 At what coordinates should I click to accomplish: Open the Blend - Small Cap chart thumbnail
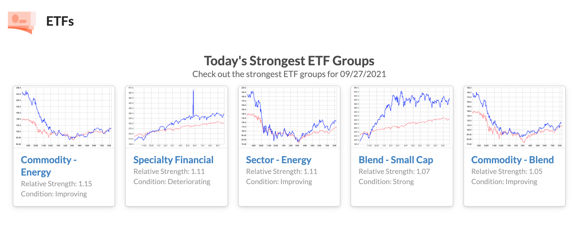coord(402,117)
